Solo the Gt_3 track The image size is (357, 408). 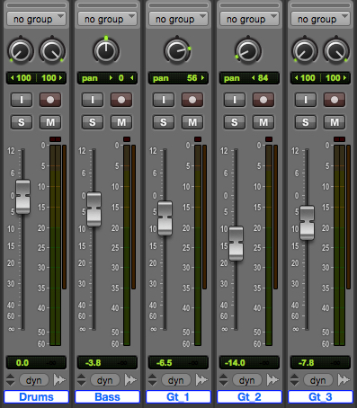(x=306, y=122)
